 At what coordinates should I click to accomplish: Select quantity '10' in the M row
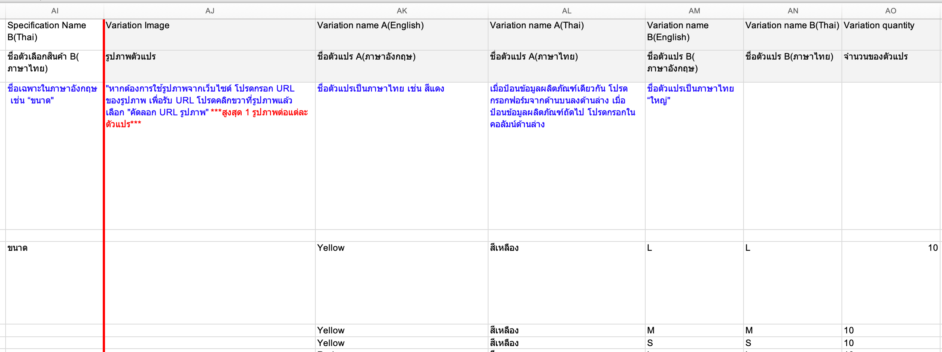point(891,330)
